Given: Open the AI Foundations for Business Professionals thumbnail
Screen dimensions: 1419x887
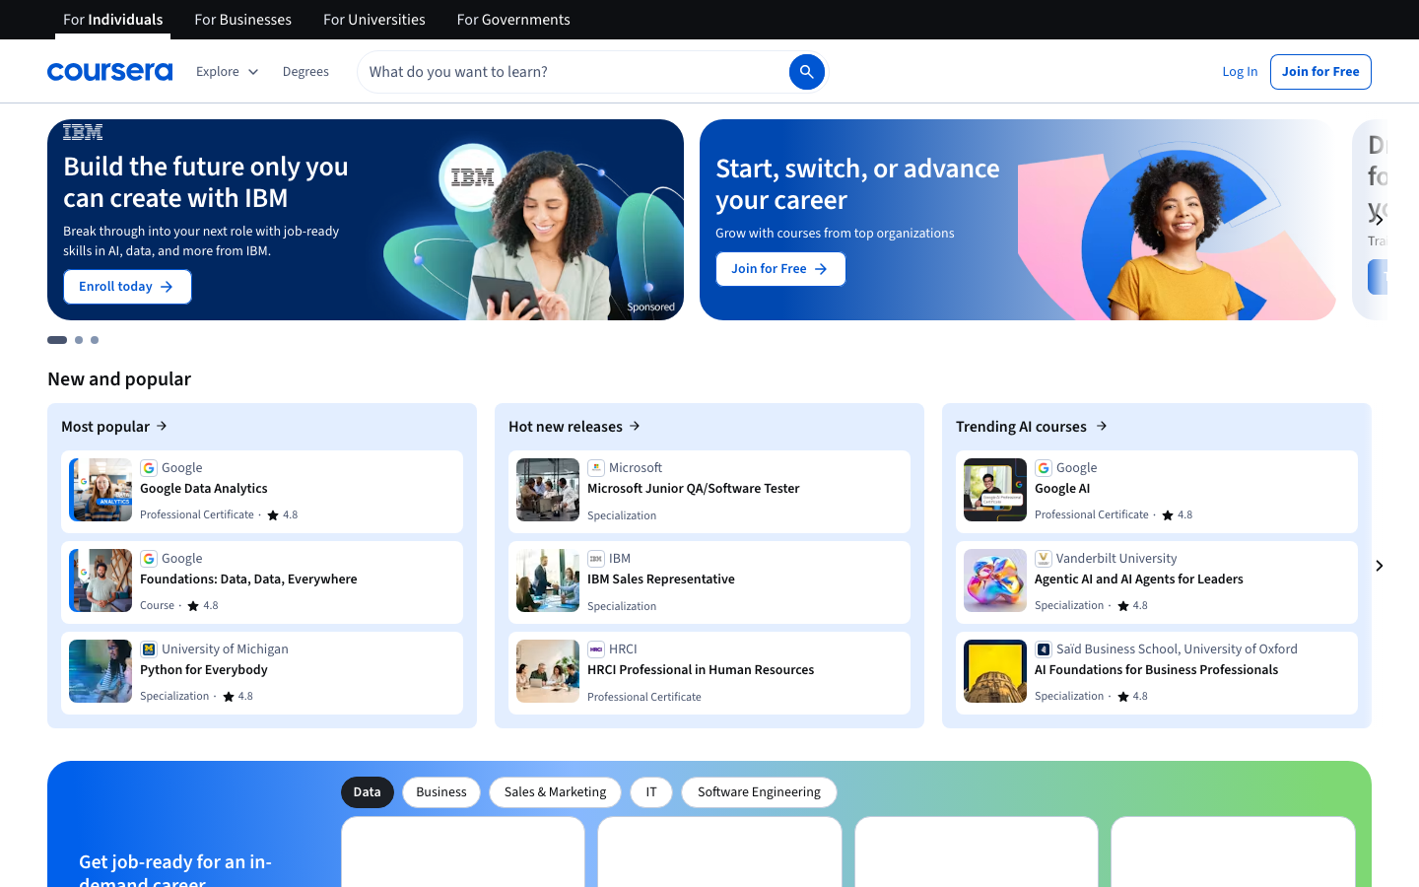Looking at the screenshot, I should coord(995,671).
